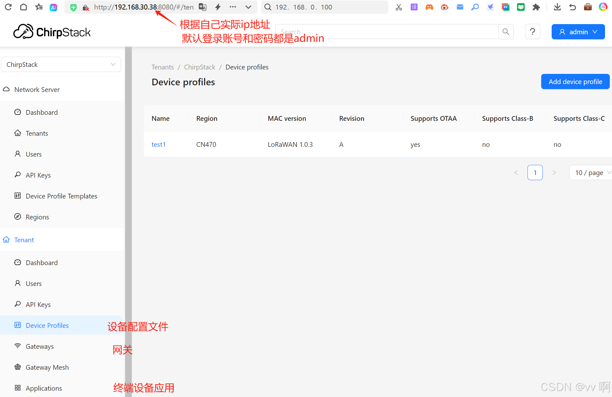Click the Weibo extension icon
Screen dimensions: 612x397
tap(445, 7)
